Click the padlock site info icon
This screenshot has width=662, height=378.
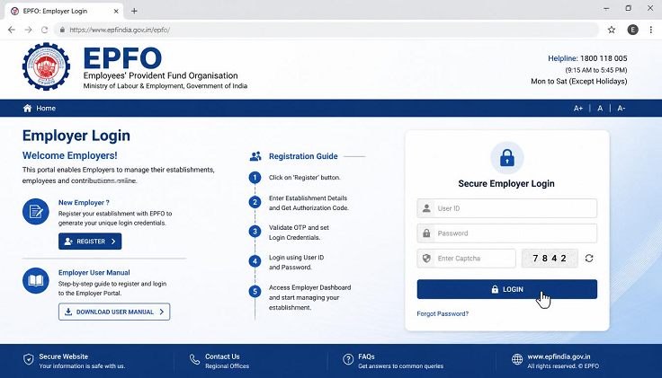[x=62, y=30]
